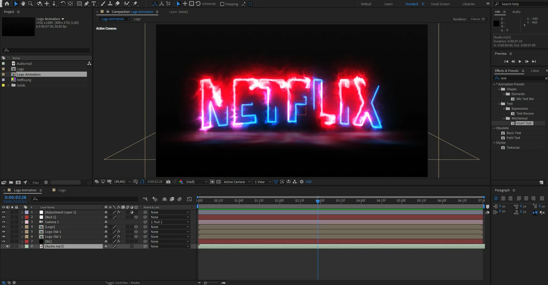This screenshot has height=285, width=548.
Task: Open the Audio panel tab
Action: tap(516, 12)
